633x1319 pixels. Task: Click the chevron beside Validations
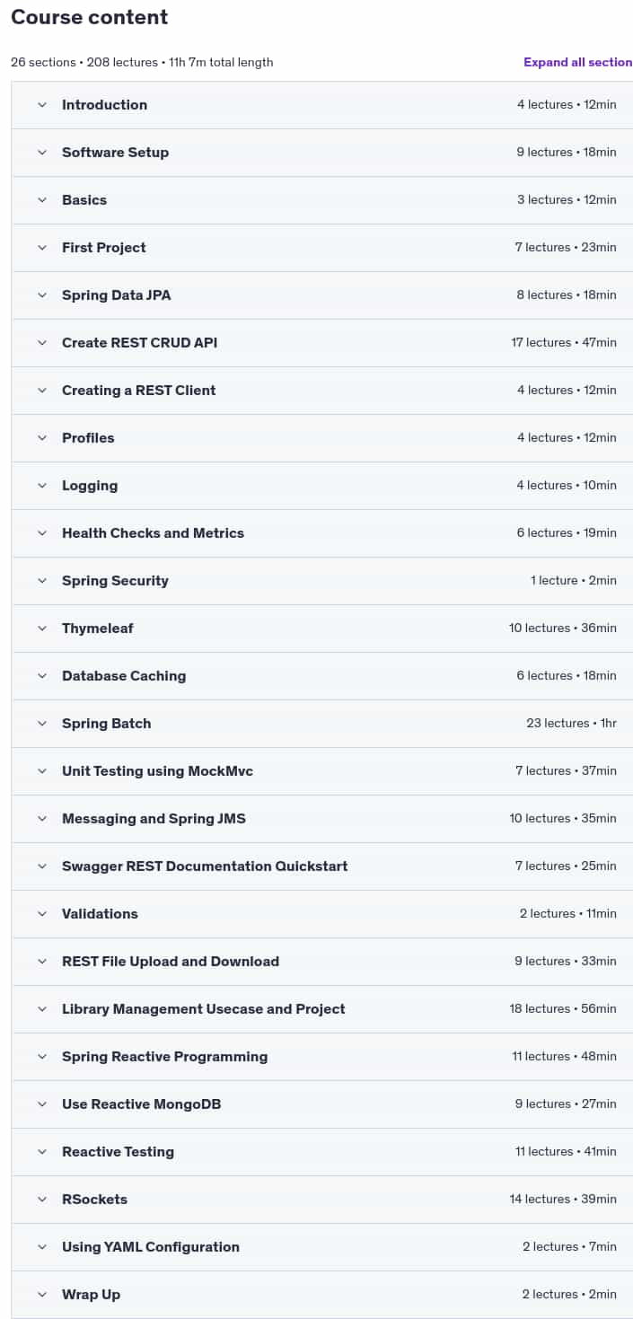[42, 914]
